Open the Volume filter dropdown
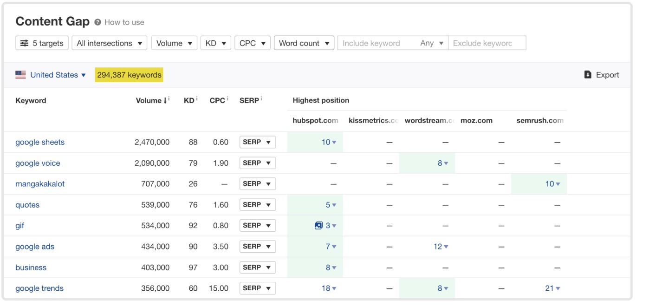 [x=174, y=43]
